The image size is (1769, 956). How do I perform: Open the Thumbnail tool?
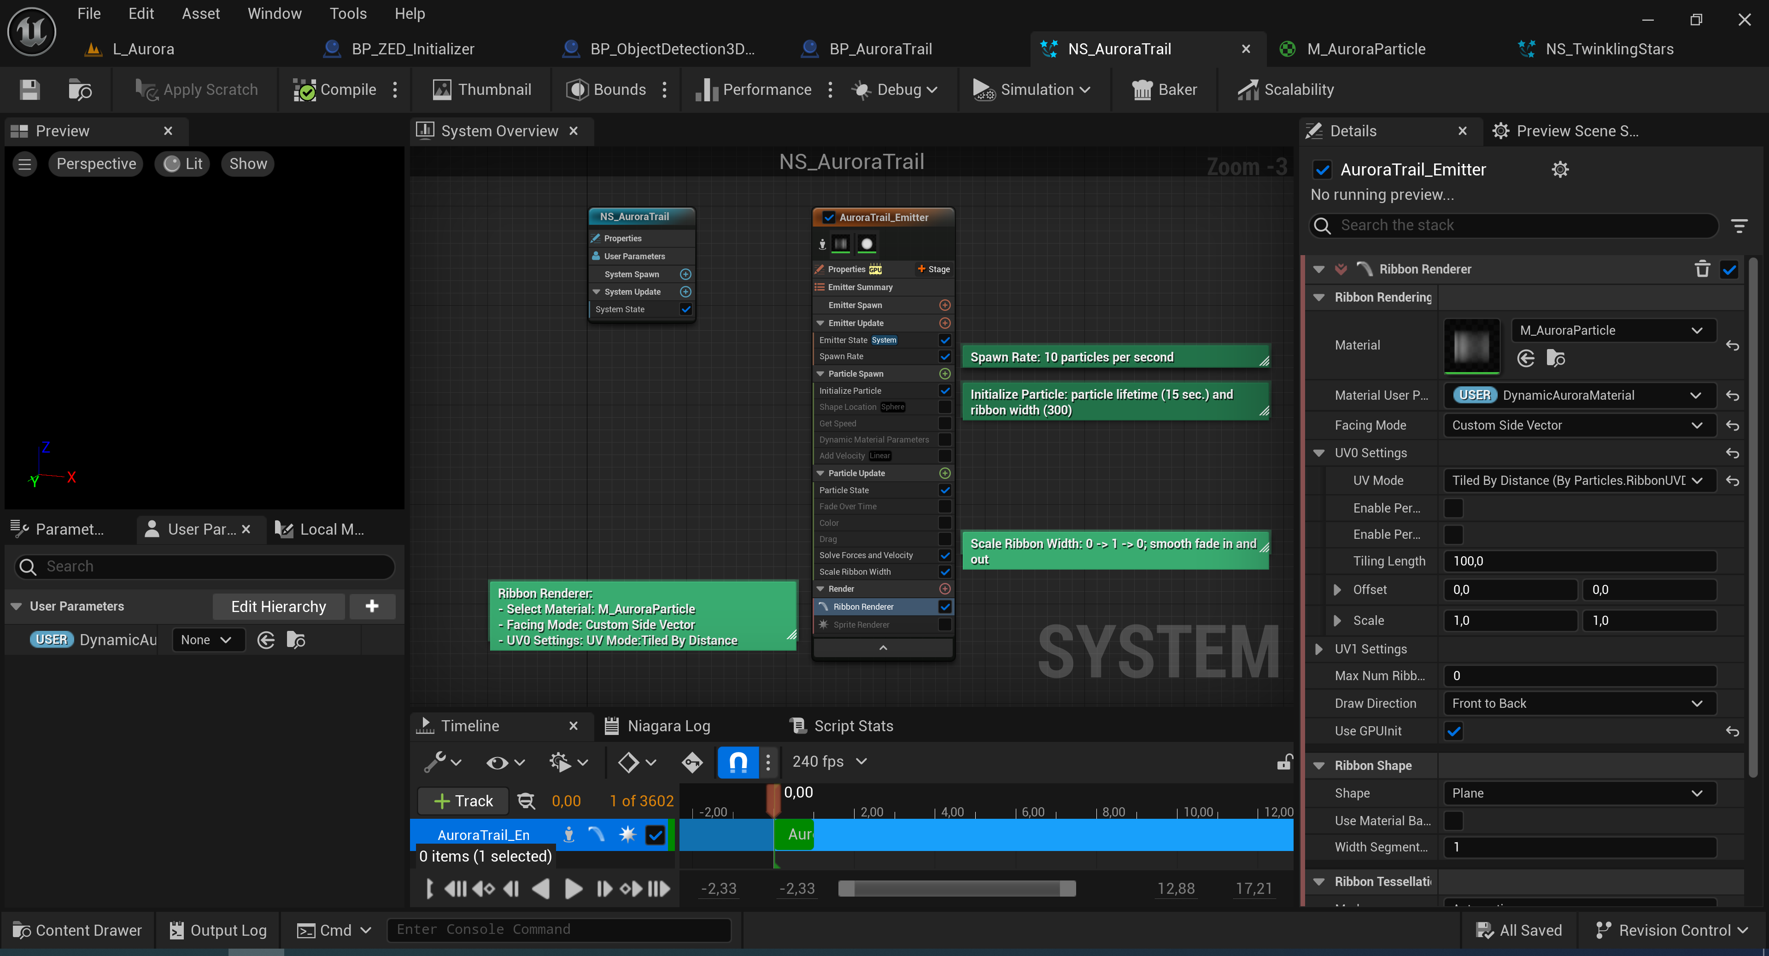pos(482,90)
